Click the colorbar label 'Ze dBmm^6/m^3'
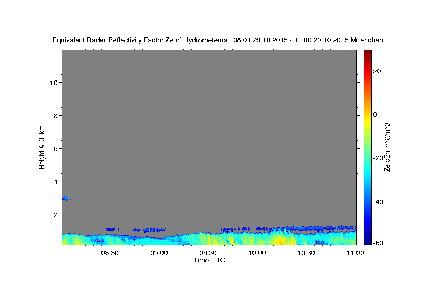 click(x=387, y=147)
